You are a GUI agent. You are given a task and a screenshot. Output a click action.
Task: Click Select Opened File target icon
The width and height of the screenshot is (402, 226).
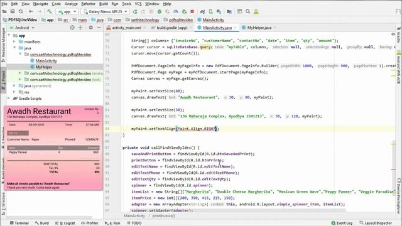pos(72,28)
